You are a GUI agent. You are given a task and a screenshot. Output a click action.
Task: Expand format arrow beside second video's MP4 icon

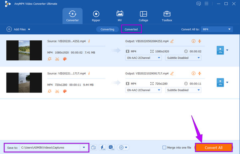(x=227, y=82)
